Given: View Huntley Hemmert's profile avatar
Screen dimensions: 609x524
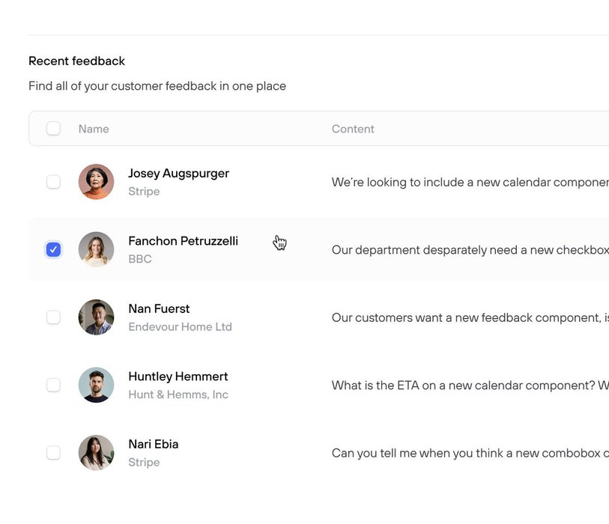Looking at the screenshot, I should click(96, 385).
